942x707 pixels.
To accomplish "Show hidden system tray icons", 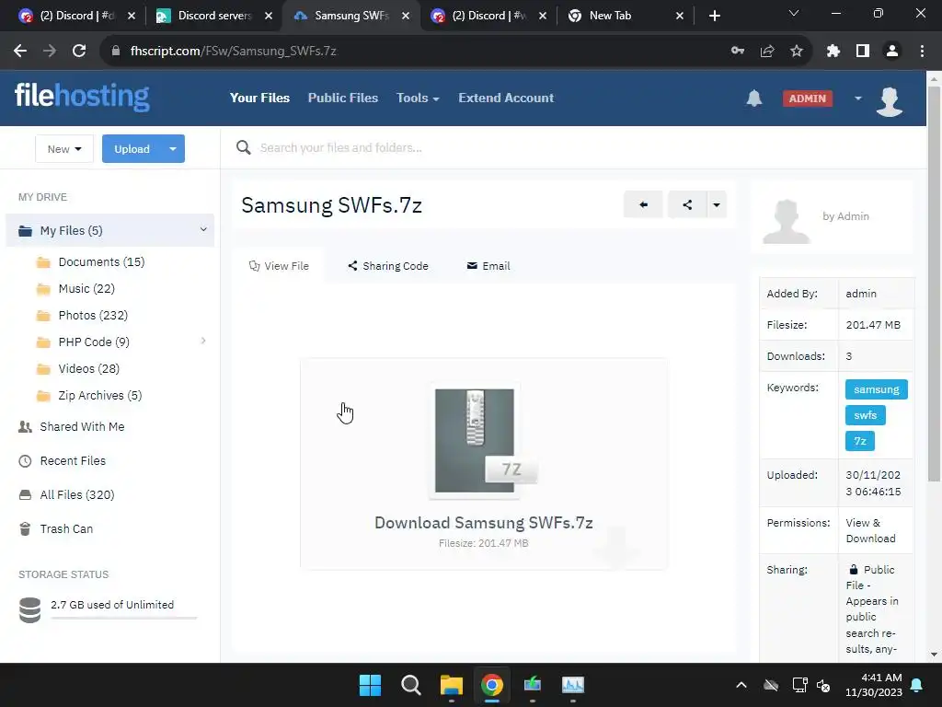I will pos(741,685).
